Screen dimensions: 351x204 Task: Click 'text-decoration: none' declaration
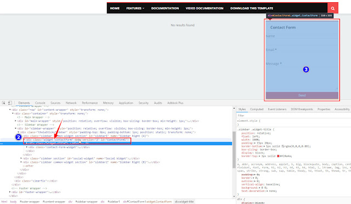tap(259, 191)
